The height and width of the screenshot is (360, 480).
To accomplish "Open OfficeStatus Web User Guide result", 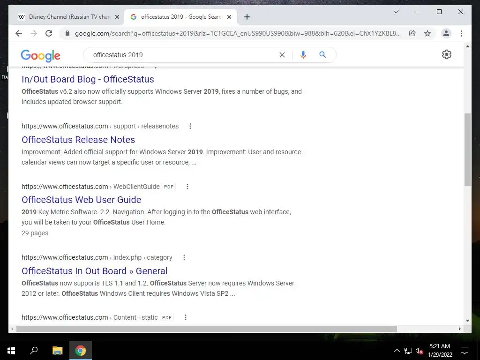I will pyautogui.click(x=81, y=200).
